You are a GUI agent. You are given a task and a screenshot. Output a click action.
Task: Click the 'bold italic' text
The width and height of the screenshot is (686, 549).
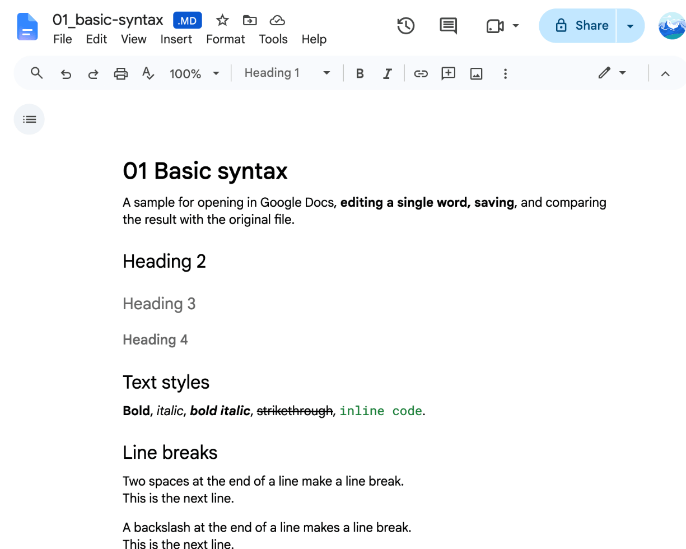click(x=220, y=411)
